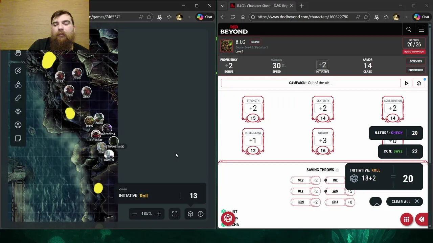
Task: Open the info icon in map bottom bar
Action: tap(201, 214)
